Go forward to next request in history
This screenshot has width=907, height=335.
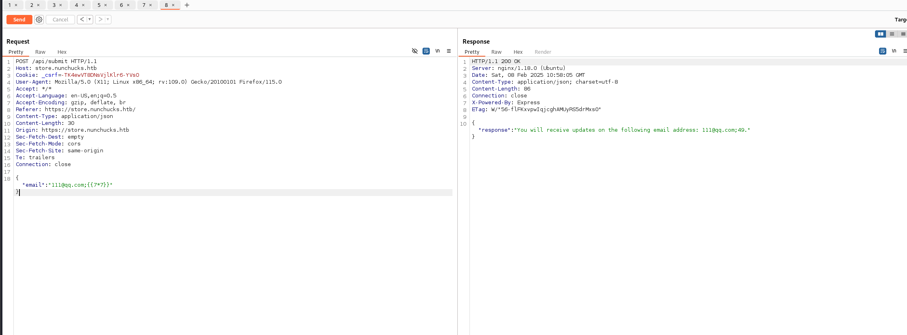click(x=100, y=19)
